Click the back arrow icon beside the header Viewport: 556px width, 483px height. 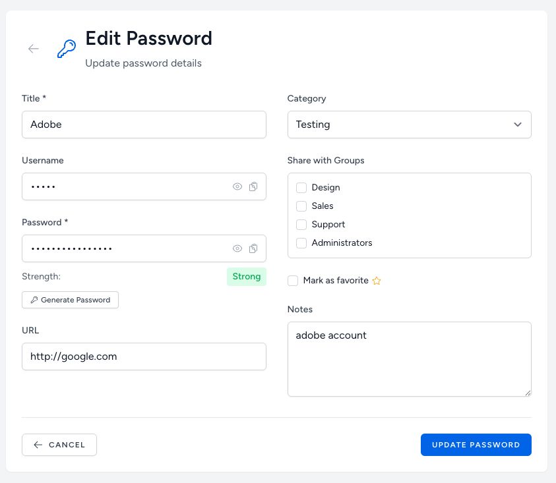pos(34,49)
